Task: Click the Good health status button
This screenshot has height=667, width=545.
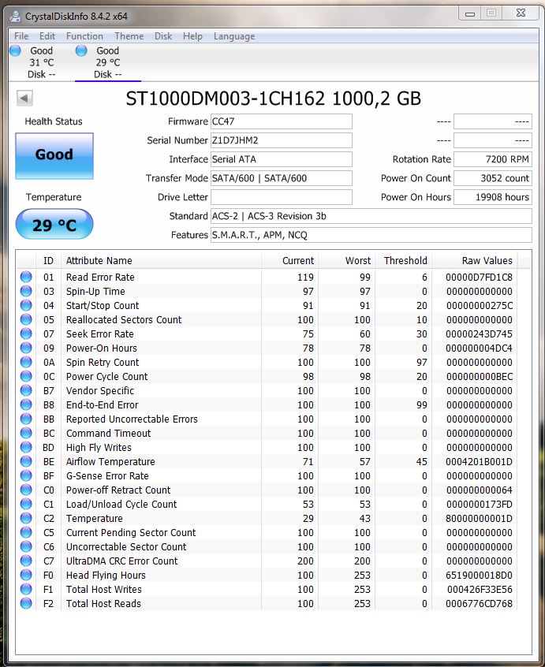Action: [54, 155]
